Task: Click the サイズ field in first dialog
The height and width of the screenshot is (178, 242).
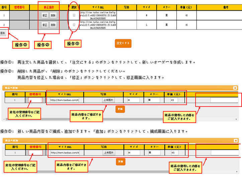Action: click(x=133, y=100)
